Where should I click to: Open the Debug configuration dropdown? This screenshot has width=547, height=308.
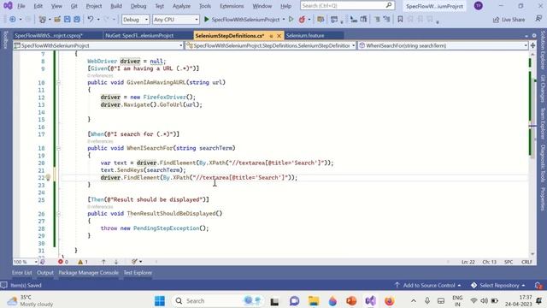(135, 20)
